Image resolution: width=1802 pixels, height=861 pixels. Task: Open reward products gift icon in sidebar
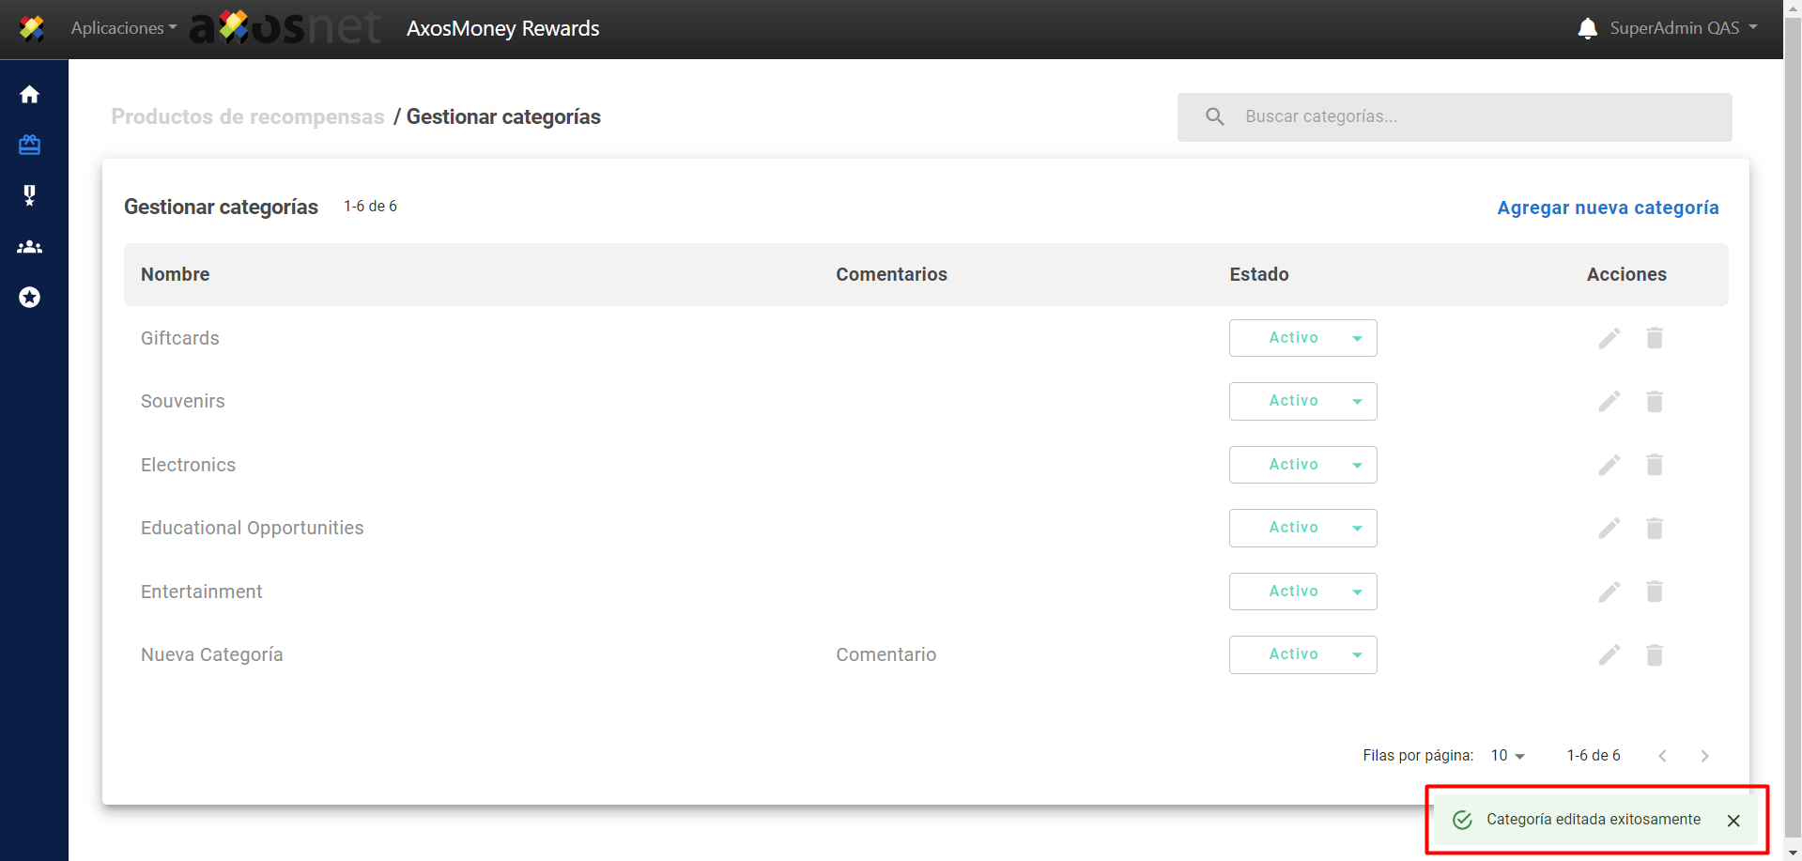[30, 145]
